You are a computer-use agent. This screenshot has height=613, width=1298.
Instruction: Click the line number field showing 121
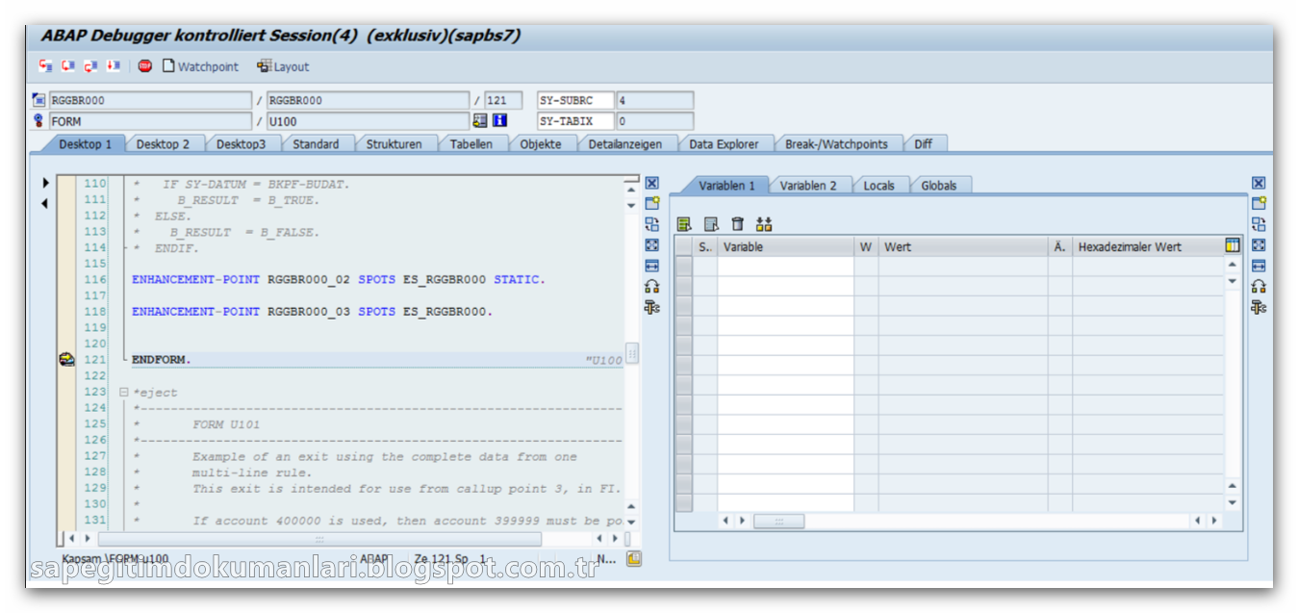pyautogui.click(x=503, y=100)
